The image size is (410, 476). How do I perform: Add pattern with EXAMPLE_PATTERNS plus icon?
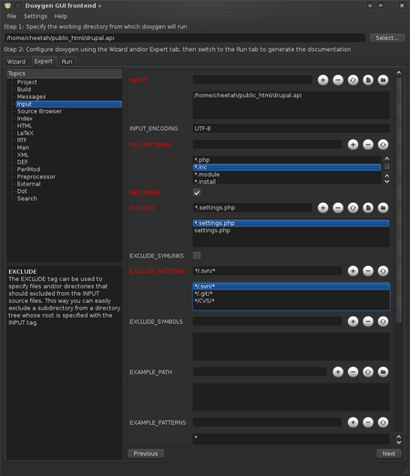coord(353,422)
